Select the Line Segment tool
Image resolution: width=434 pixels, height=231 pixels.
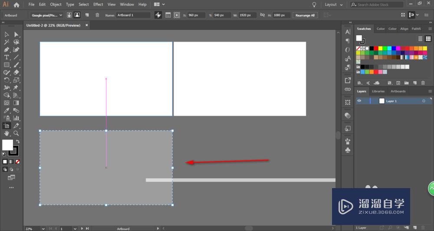coord(16,57)
